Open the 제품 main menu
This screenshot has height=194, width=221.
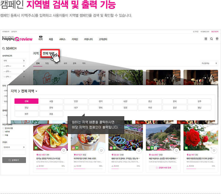point(51,39)
